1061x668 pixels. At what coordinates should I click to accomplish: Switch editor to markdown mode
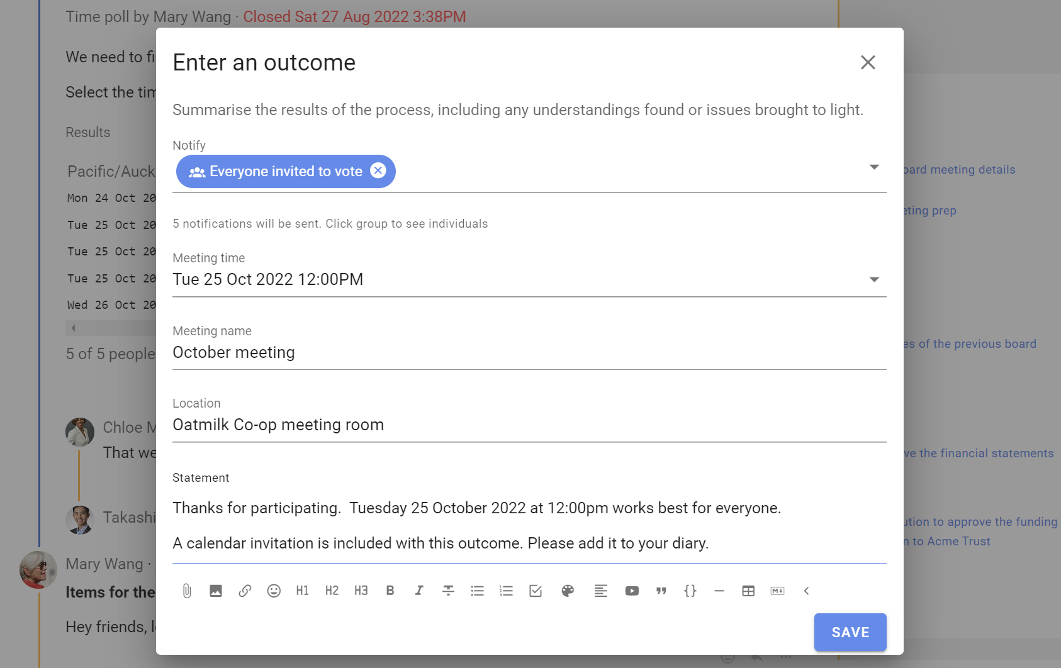777,591
